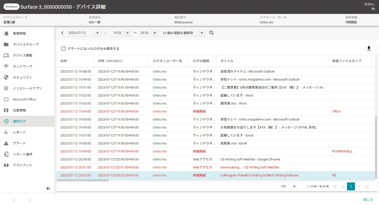Jump to first page of results
The image size is (379, 205).
[335, 186]
